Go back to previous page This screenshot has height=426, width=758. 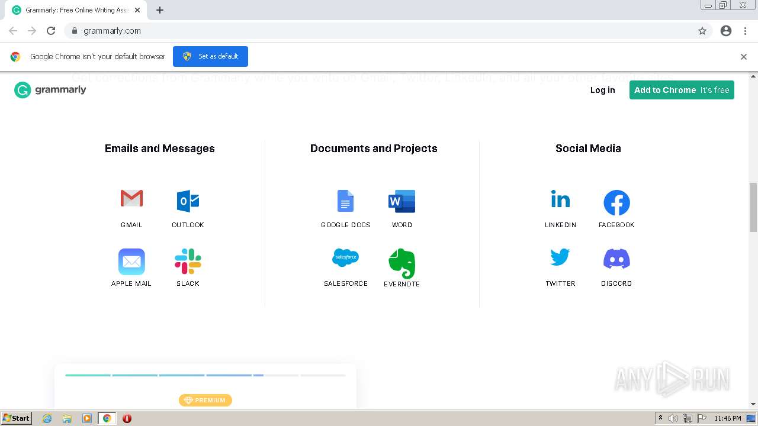click(x=13, y=31)
